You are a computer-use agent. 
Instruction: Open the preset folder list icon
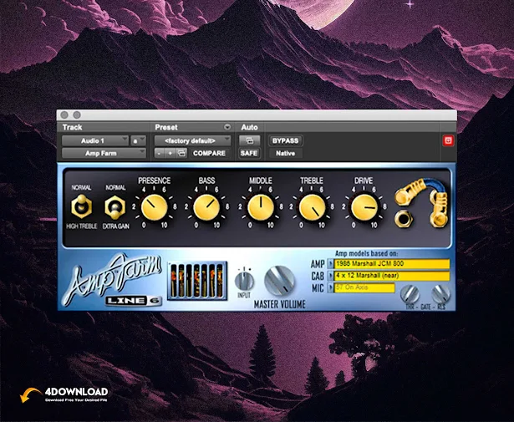181,153
